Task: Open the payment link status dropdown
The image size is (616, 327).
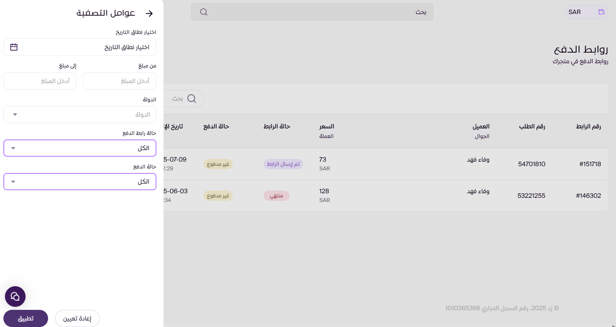Action: click(80, 148)
